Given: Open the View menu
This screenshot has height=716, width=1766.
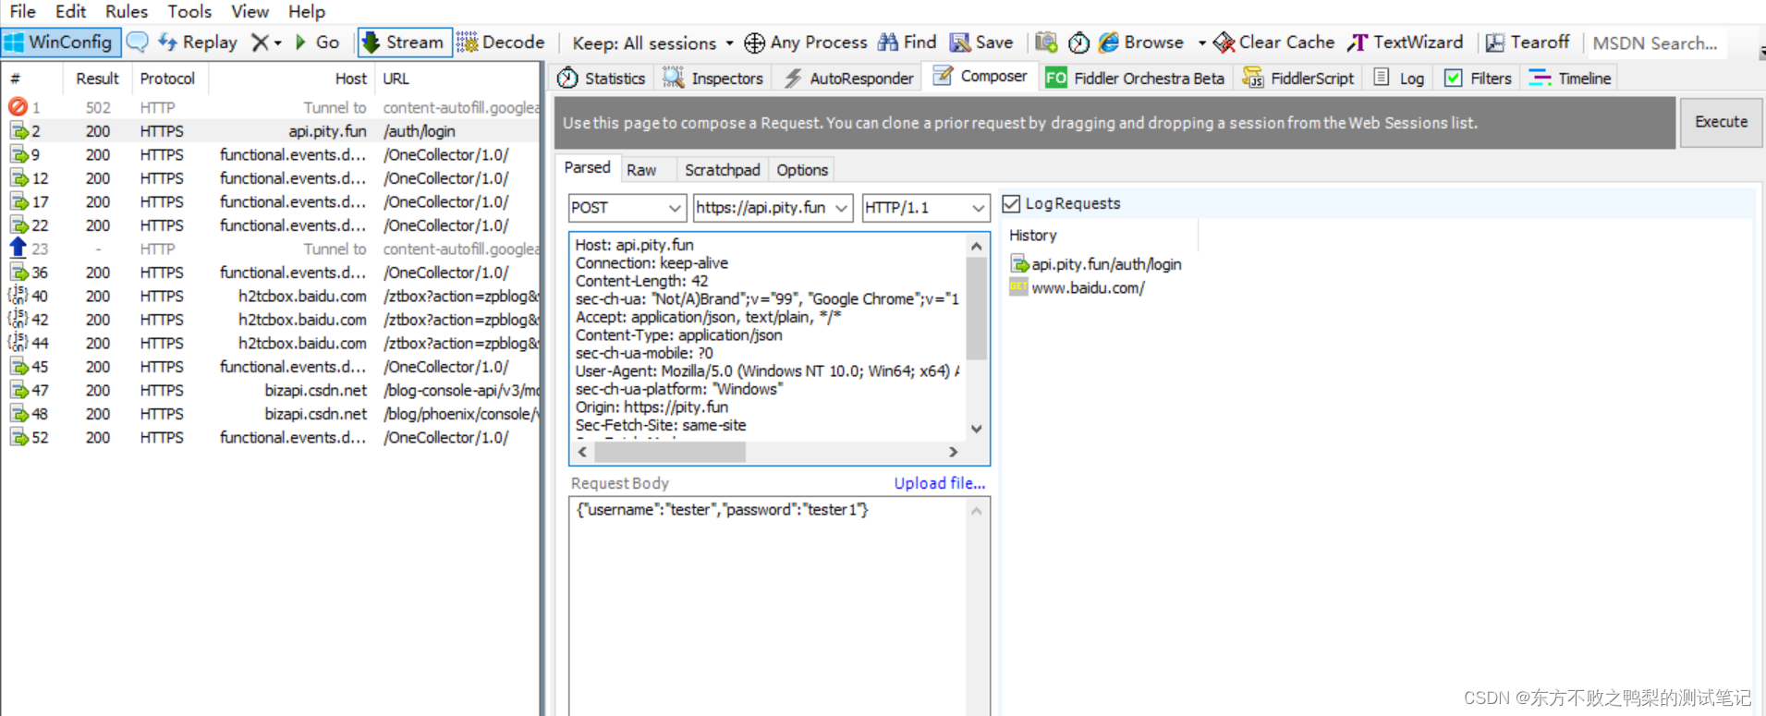Looking at the screenshot, I should [x=250, y=11].
